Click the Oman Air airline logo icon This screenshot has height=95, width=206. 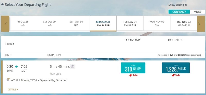point(8,80)
